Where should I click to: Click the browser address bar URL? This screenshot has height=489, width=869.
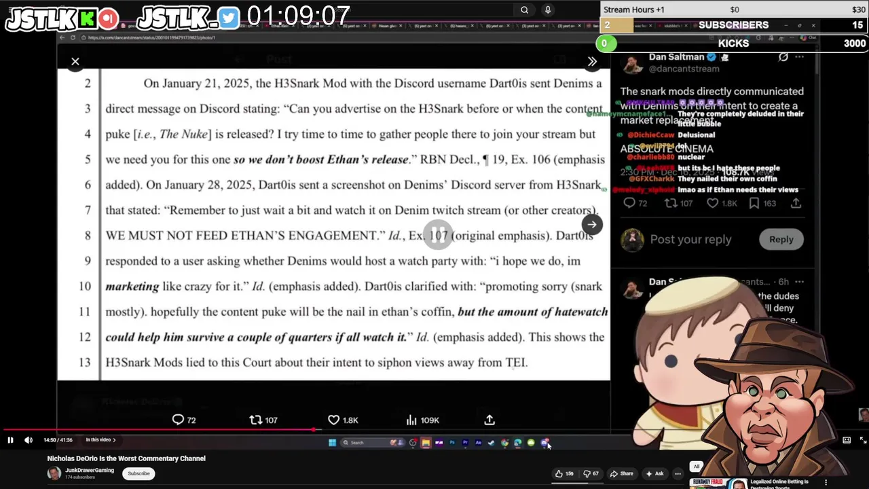tap(151, 37)
